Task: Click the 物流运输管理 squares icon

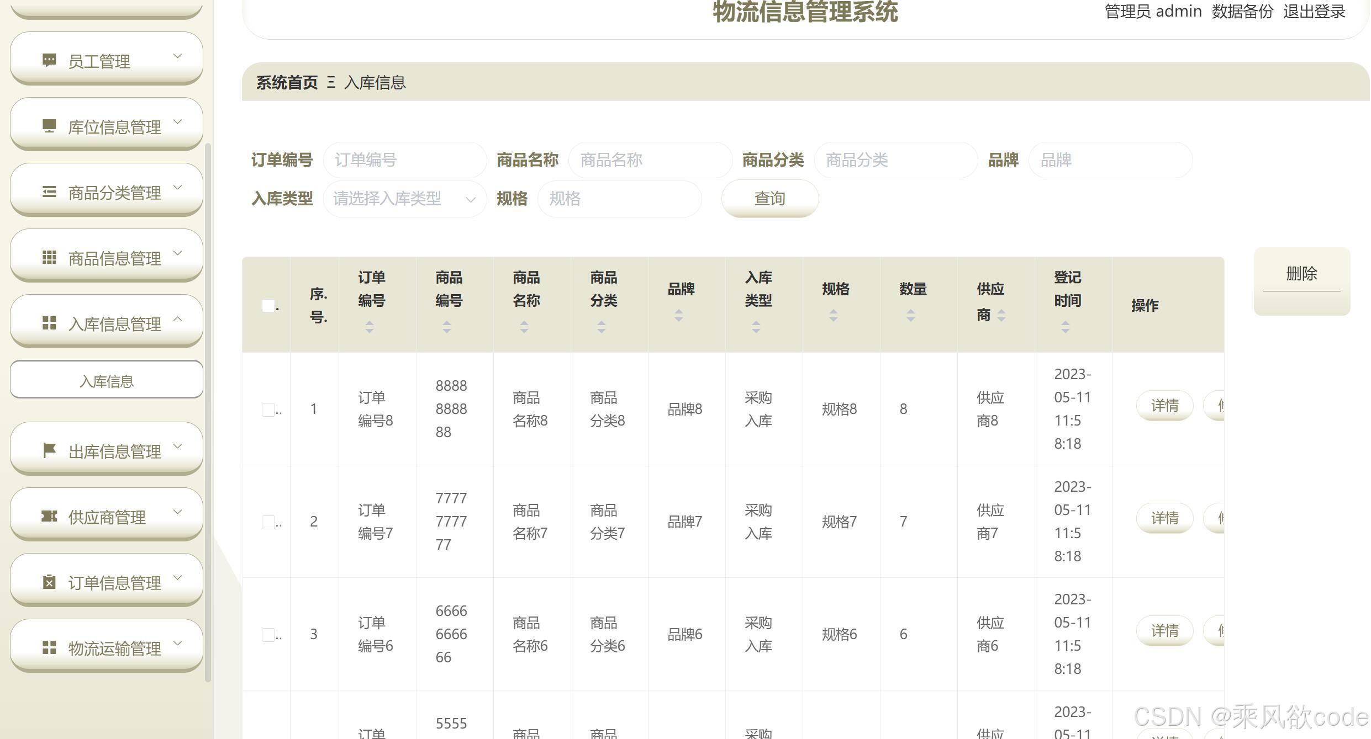Action: (x=49, y=647)
